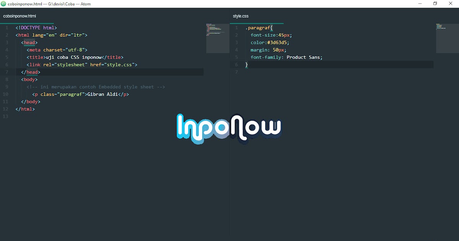Click line number 13 in the coboinponow.html gutter
Screen dimensions: 459x241
[6, 116]
